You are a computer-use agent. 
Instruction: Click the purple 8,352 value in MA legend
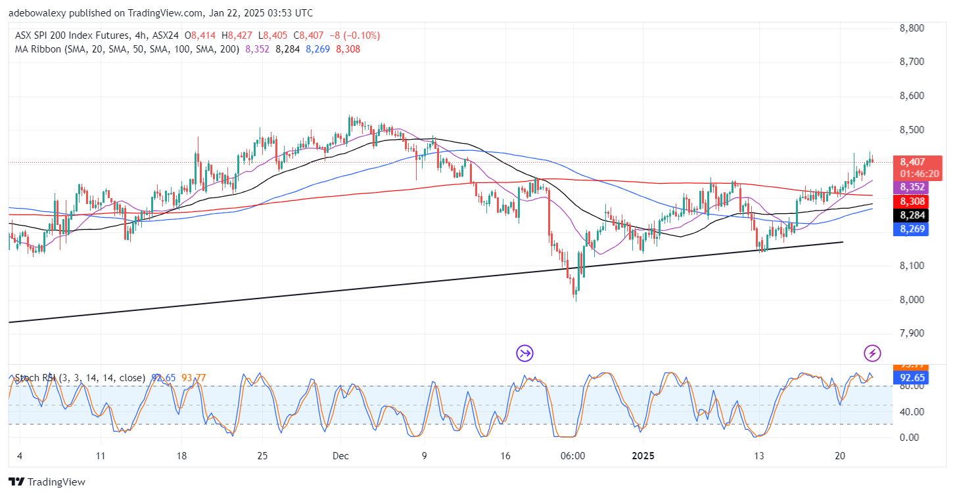(x=257, y=49)
